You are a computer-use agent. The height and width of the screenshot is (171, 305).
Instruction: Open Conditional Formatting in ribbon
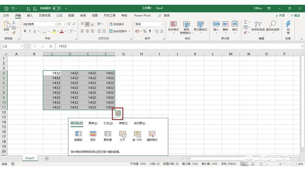point(173,27)
